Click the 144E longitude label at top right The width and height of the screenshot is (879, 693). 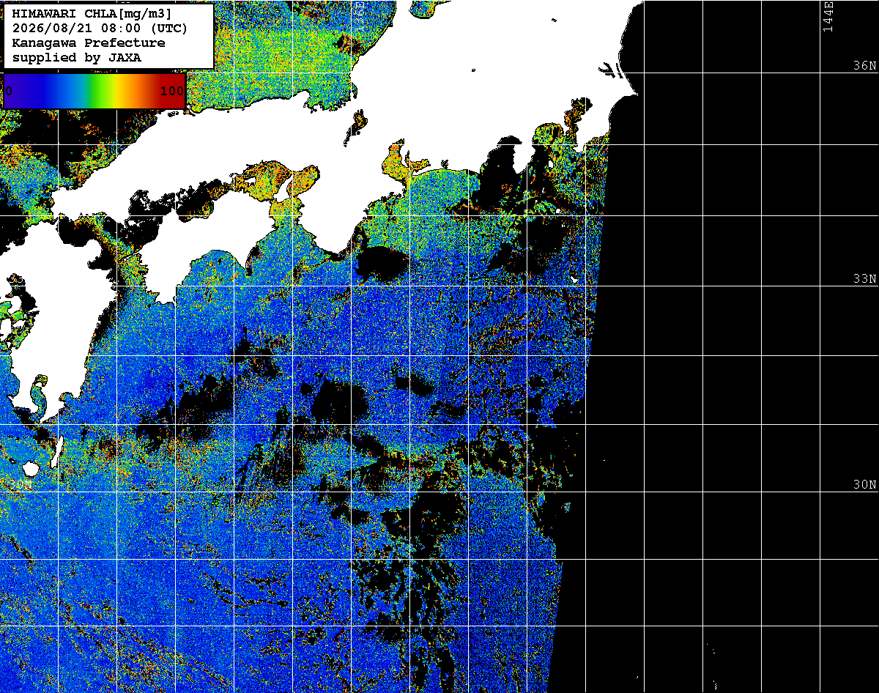click(828, 17)
